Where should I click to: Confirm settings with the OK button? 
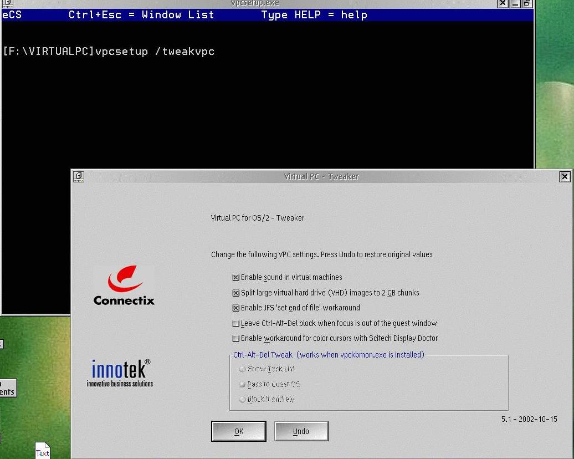tap(239, 431)
